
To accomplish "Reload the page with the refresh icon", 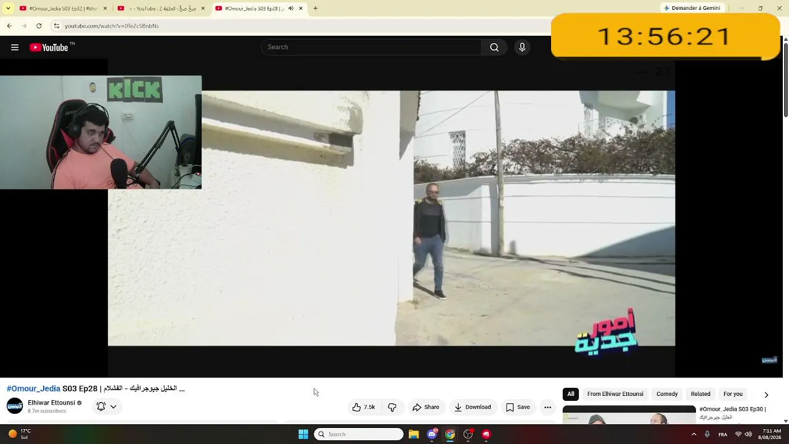I will tap(39, 26).
